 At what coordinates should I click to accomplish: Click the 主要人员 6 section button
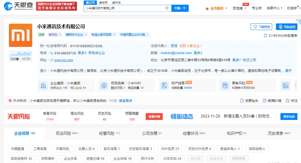click(86, 149)
